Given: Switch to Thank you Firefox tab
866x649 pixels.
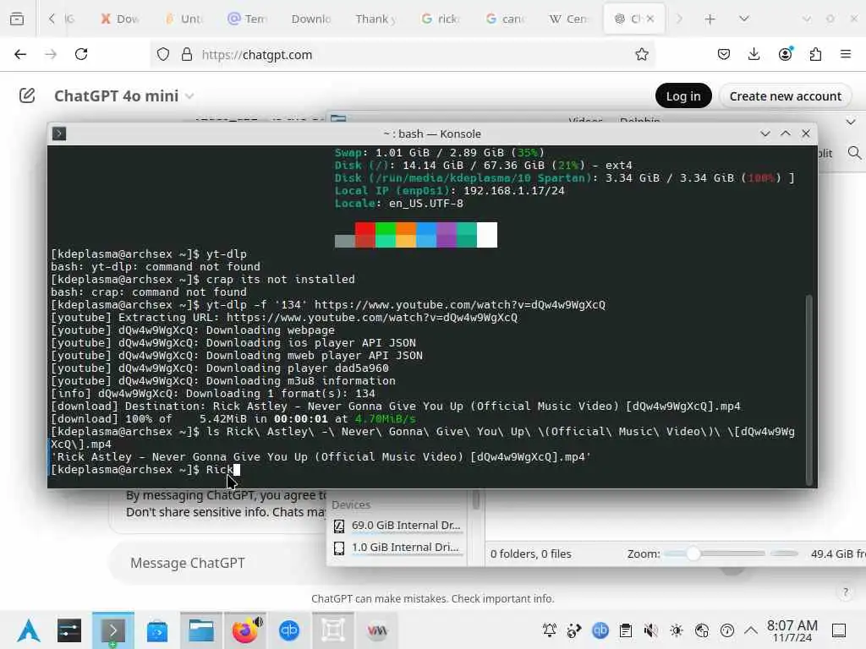Looking at the screenshot, I should [x=375, y=19].
